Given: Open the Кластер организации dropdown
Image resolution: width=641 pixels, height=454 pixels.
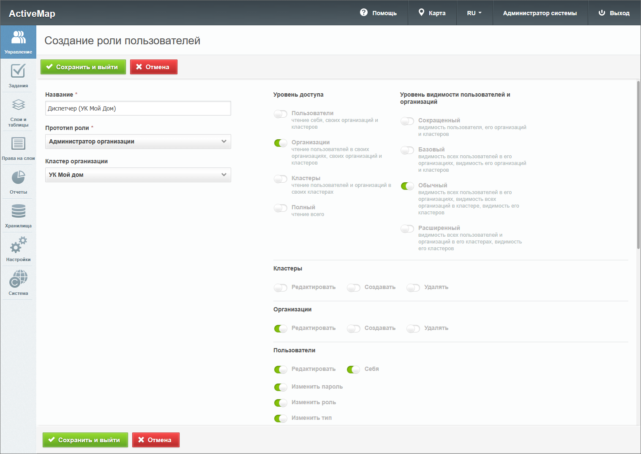Looking at the screenshot, I should click(x=138, y=175).
